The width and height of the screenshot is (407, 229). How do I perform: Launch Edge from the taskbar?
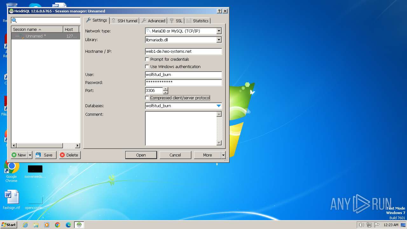click(x=68, y=225)
